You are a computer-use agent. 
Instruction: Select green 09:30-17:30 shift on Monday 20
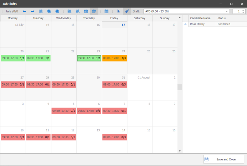[13, 58]
